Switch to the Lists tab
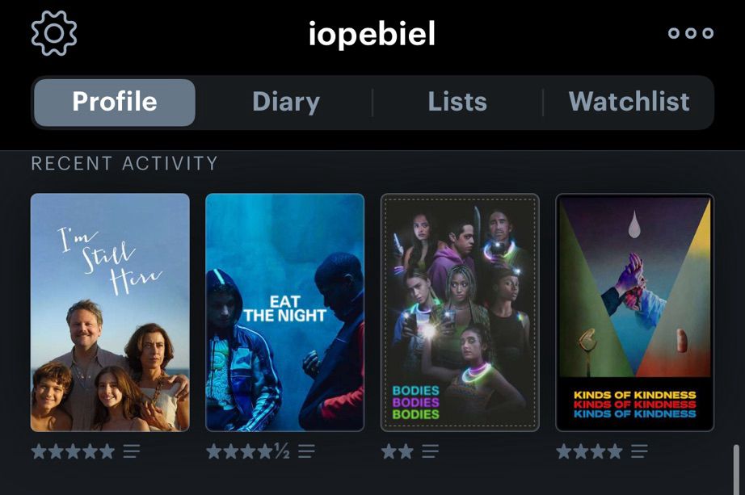The width and height of the screenshot is (745, 495). pyautogui.click(x=457, y=102)
